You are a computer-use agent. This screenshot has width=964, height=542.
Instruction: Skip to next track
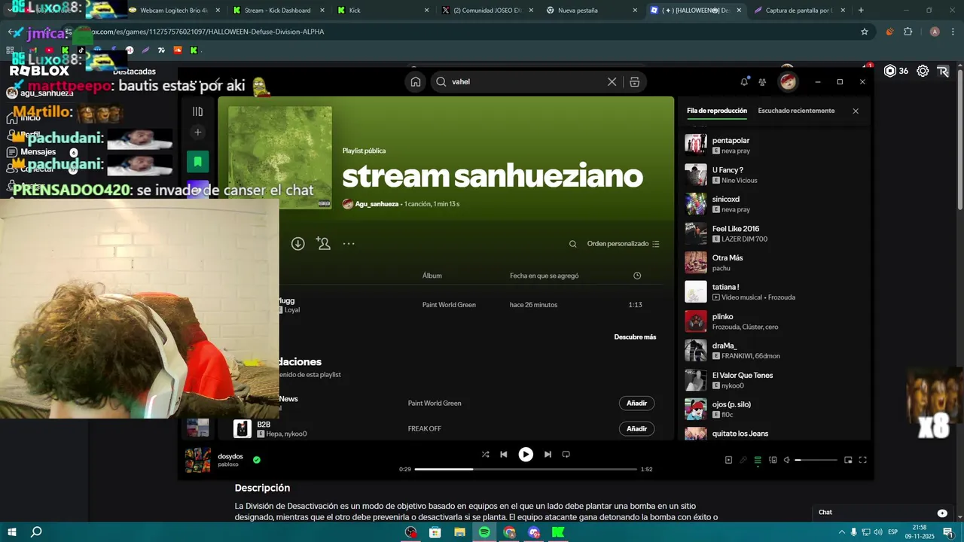[548, 454]
